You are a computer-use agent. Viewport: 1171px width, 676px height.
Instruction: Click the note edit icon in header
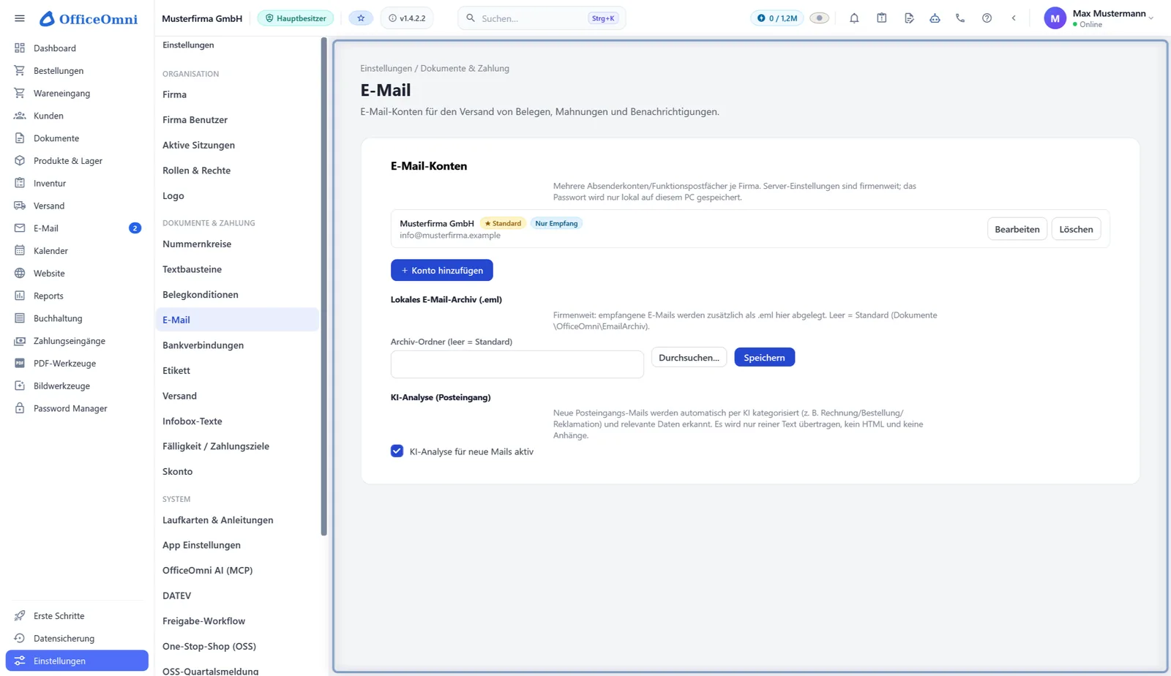[x=909, y=18]
